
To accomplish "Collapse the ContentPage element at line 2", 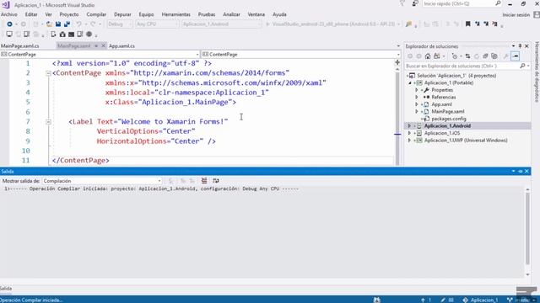I will point(49,73).
